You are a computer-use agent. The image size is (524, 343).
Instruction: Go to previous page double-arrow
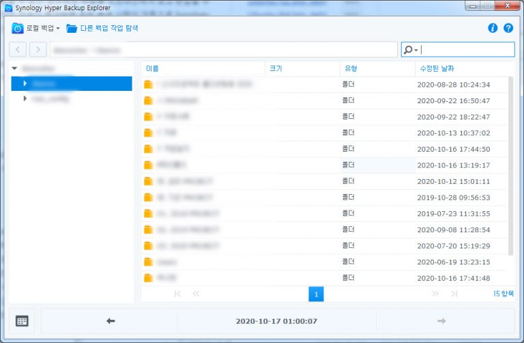click(196, 294)
